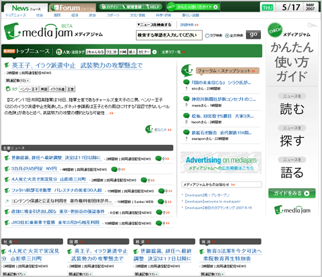322x277 pixels.
Task: Click the comment bubble icon under the top article
Action: pos(149,129)
